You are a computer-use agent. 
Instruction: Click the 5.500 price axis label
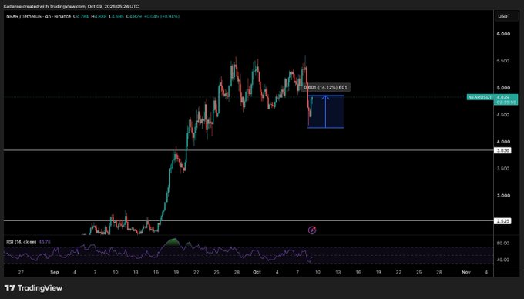pyautogui.click(x=503, y=61)
